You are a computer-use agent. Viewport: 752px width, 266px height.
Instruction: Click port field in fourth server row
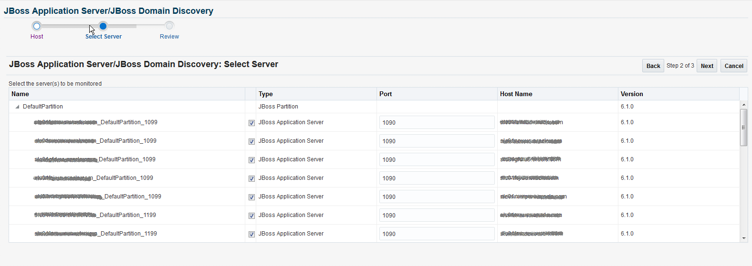[437, 178]
